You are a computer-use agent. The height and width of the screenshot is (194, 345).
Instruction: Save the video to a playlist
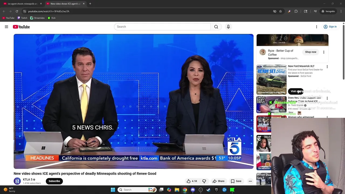point(236,181)
